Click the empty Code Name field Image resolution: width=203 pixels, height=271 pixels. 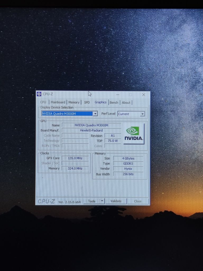tap(75, 135)
